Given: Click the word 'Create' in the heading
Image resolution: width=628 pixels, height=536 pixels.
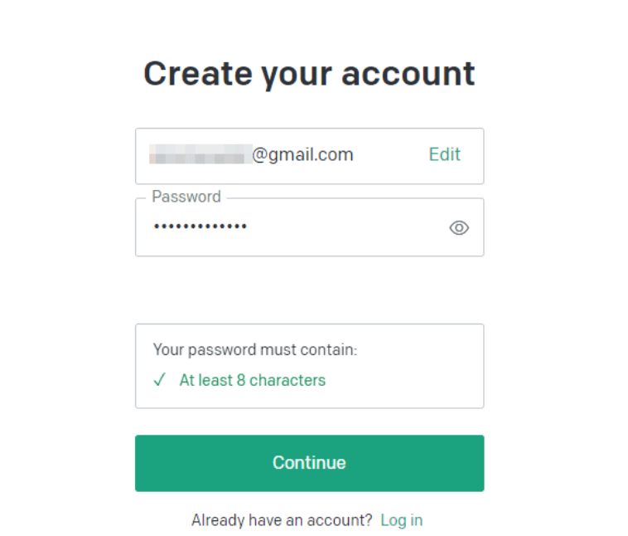Looking at the screenshot, I should (x=198, y=74).
